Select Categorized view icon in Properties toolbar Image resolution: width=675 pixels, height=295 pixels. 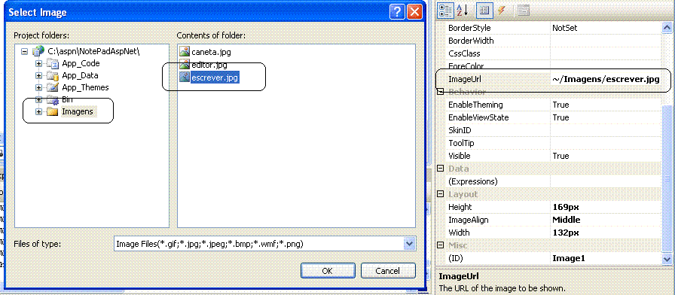point(446,10)
